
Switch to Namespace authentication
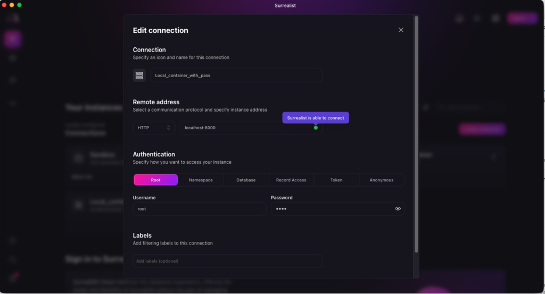201,180
